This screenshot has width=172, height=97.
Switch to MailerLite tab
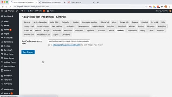[28, 30]
